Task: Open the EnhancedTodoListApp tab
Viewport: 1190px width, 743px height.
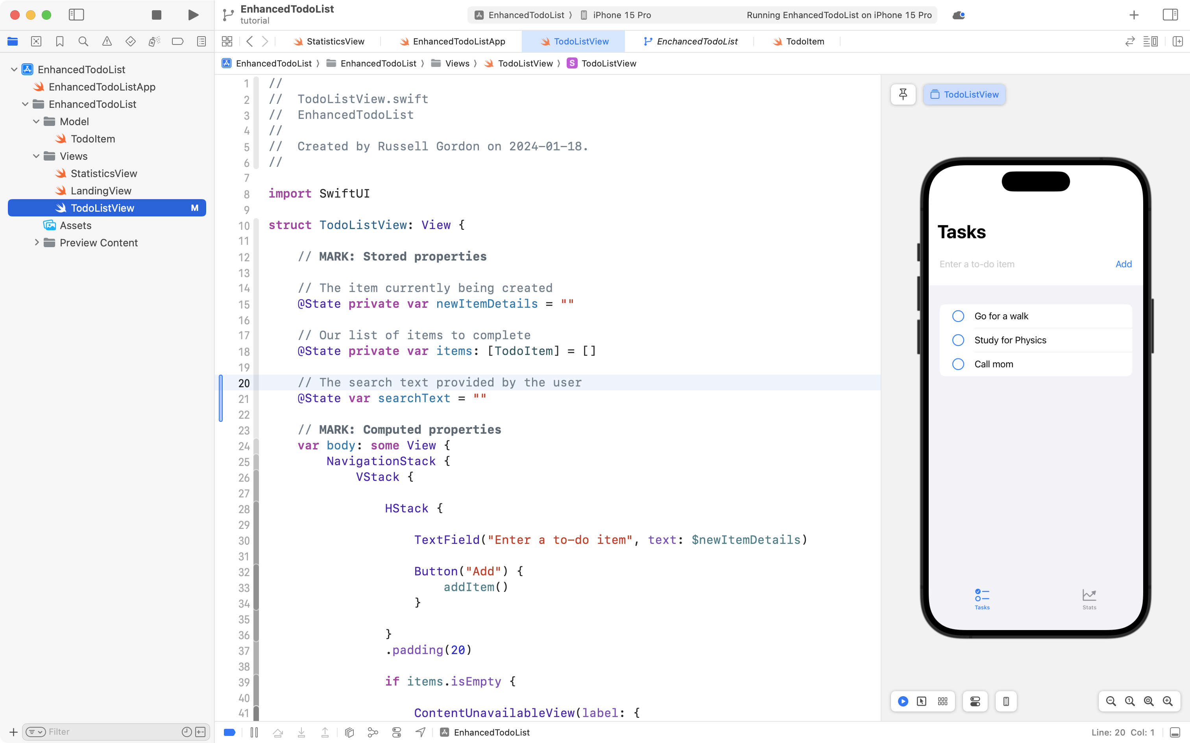Action: 458,41
